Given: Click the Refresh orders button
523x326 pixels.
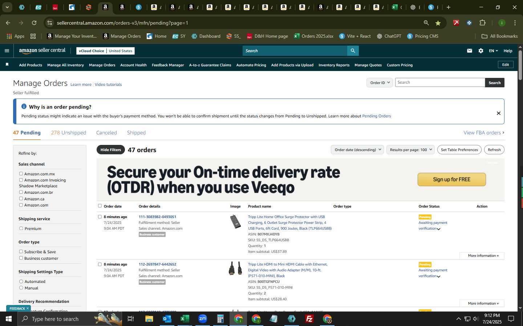Looking at the screenshot, I should tap(494, 150).
